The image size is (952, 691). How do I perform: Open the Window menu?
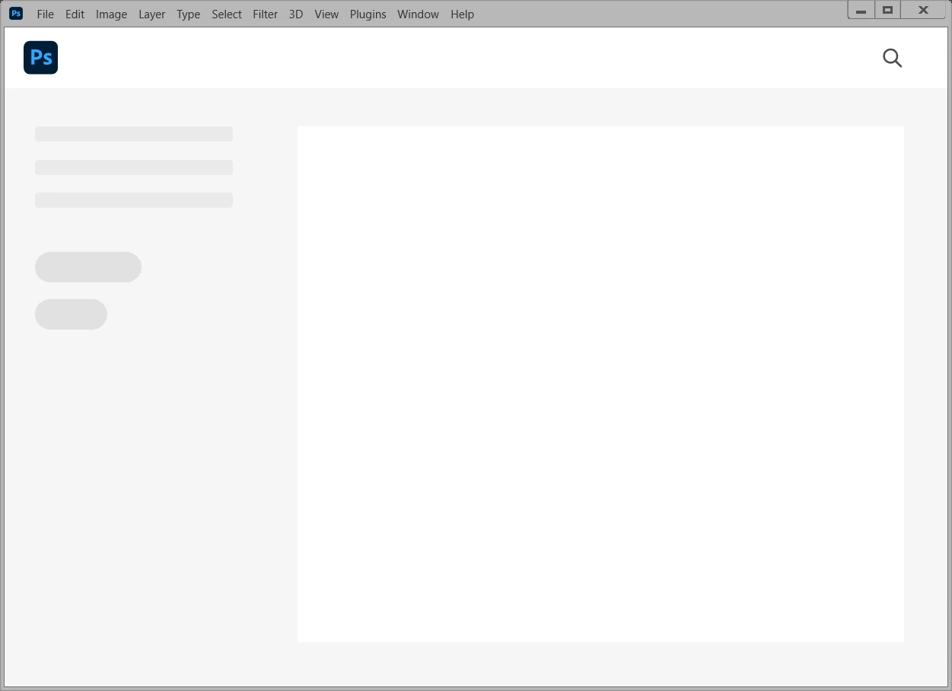pyautogui.click(x=418, y=14)
